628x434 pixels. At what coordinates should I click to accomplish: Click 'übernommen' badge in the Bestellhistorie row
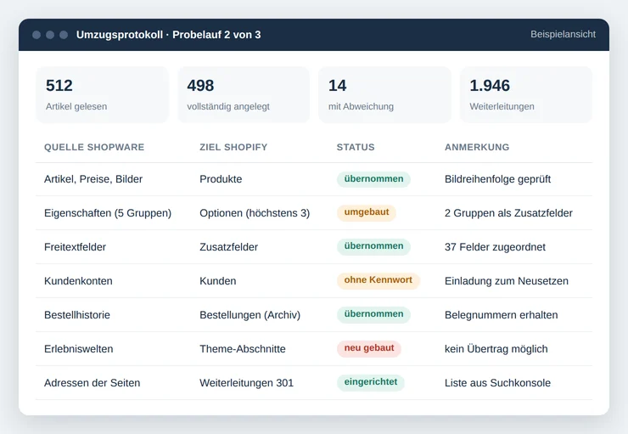point(373,314)
